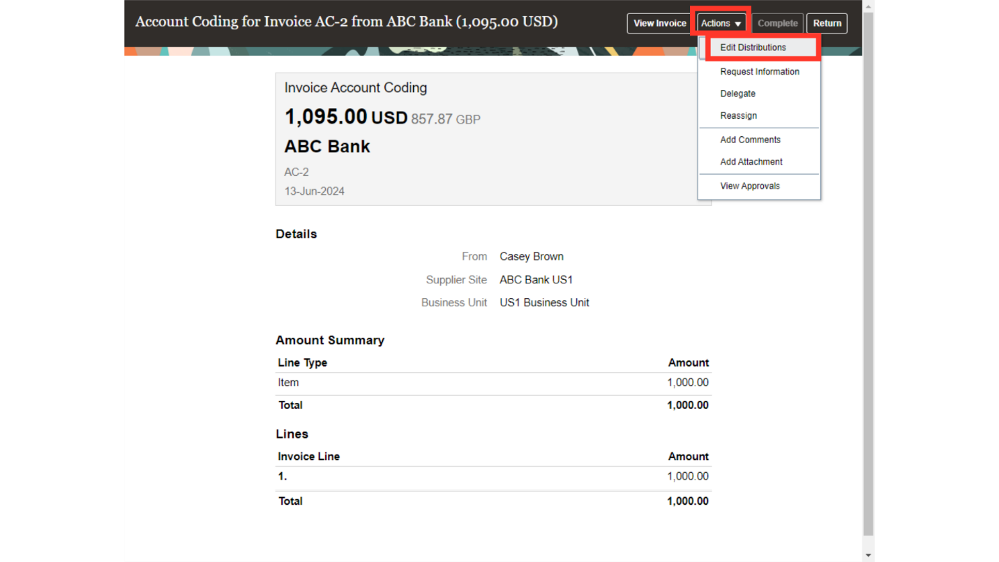
Task: Click the Return button
Action: pos(827,23)
